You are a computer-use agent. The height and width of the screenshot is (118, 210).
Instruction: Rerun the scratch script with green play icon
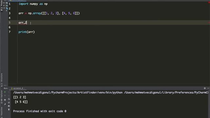click(5, 92)
